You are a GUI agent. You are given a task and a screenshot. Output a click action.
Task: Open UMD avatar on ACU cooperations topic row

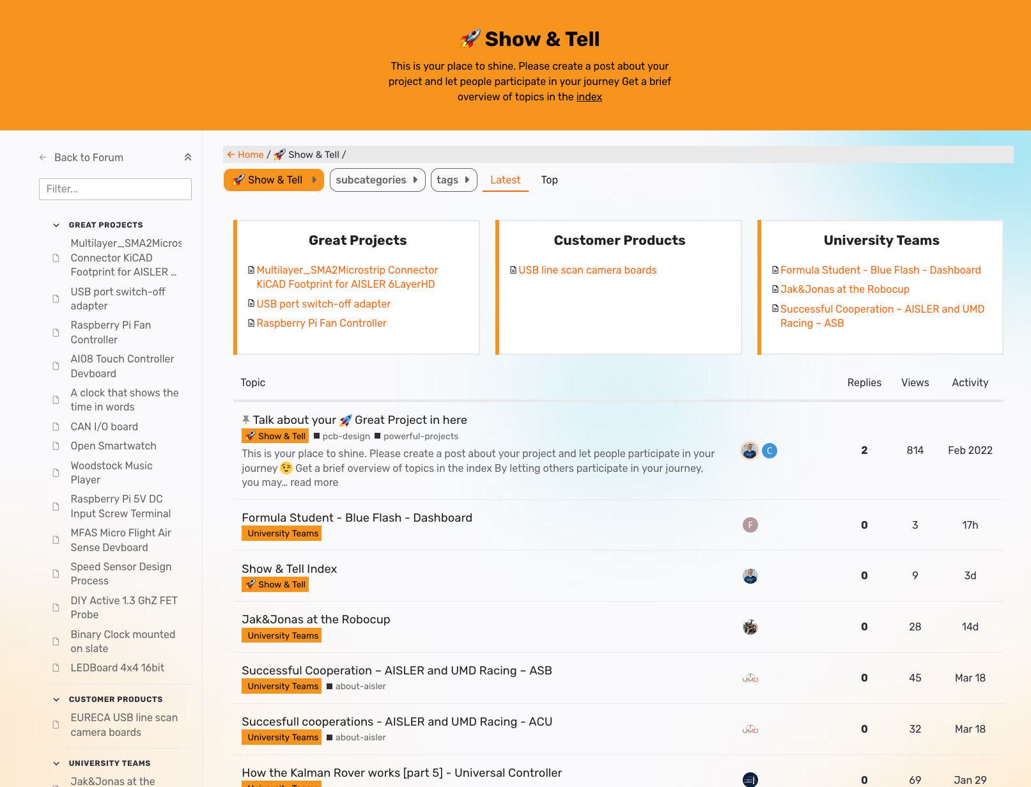(x=750, y=729)
